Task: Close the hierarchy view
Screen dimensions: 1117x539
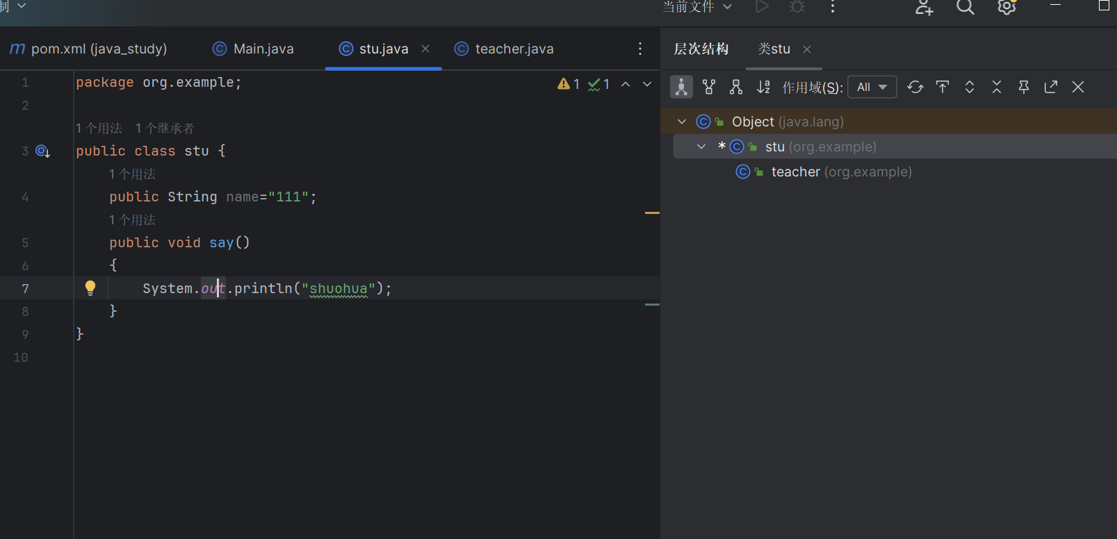Action: click(1078, 87)
